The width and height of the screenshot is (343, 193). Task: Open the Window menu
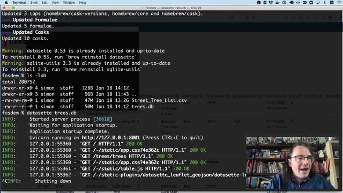(x=69, y=3)
